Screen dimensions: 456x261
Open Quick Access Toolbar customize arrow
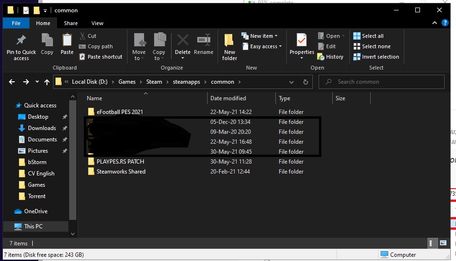pos(45,11)
